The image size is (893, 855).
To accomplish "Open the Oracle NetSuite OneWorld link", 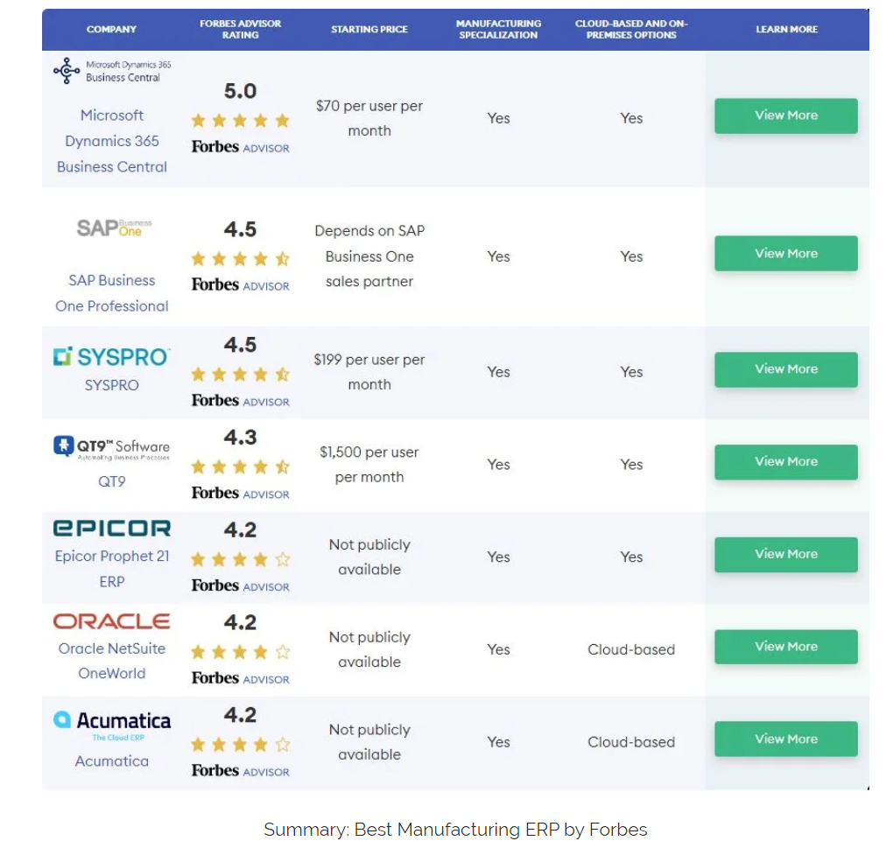I will pyautogui.click(x=112, y=661).
